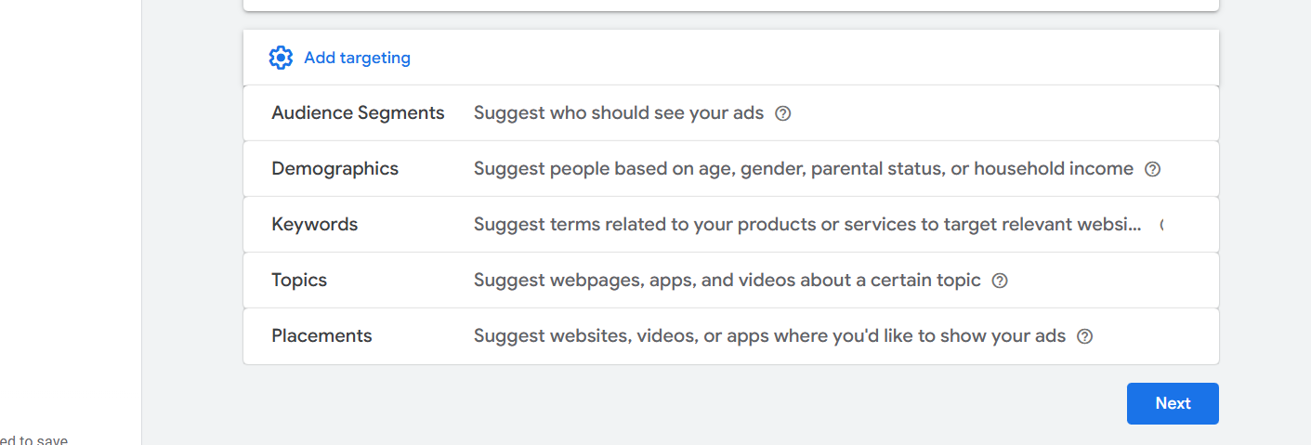Expand the Audience Segments targeting row
The width and height of the screenshot is (1311, 445).
click(x=358, y=113)
